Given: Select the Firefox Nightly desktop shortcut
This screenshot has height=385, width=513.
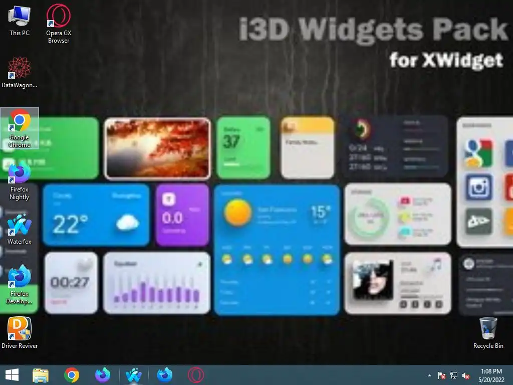Looking at the screenshot, I should pos(20,180).
